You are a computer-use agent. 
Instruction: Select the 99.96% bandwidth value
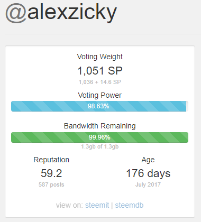point(99,137)
